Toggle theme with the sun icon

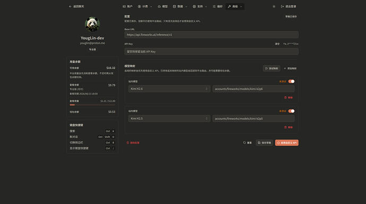point(274,6)
